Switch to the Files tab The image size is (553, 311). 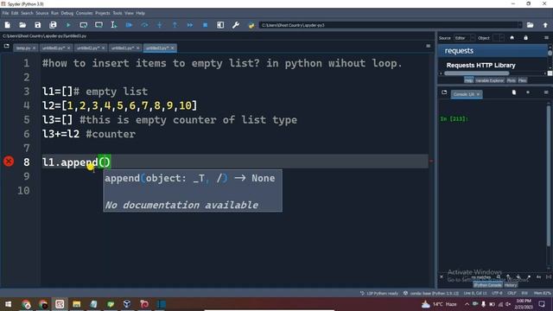[x=522, y=80]
